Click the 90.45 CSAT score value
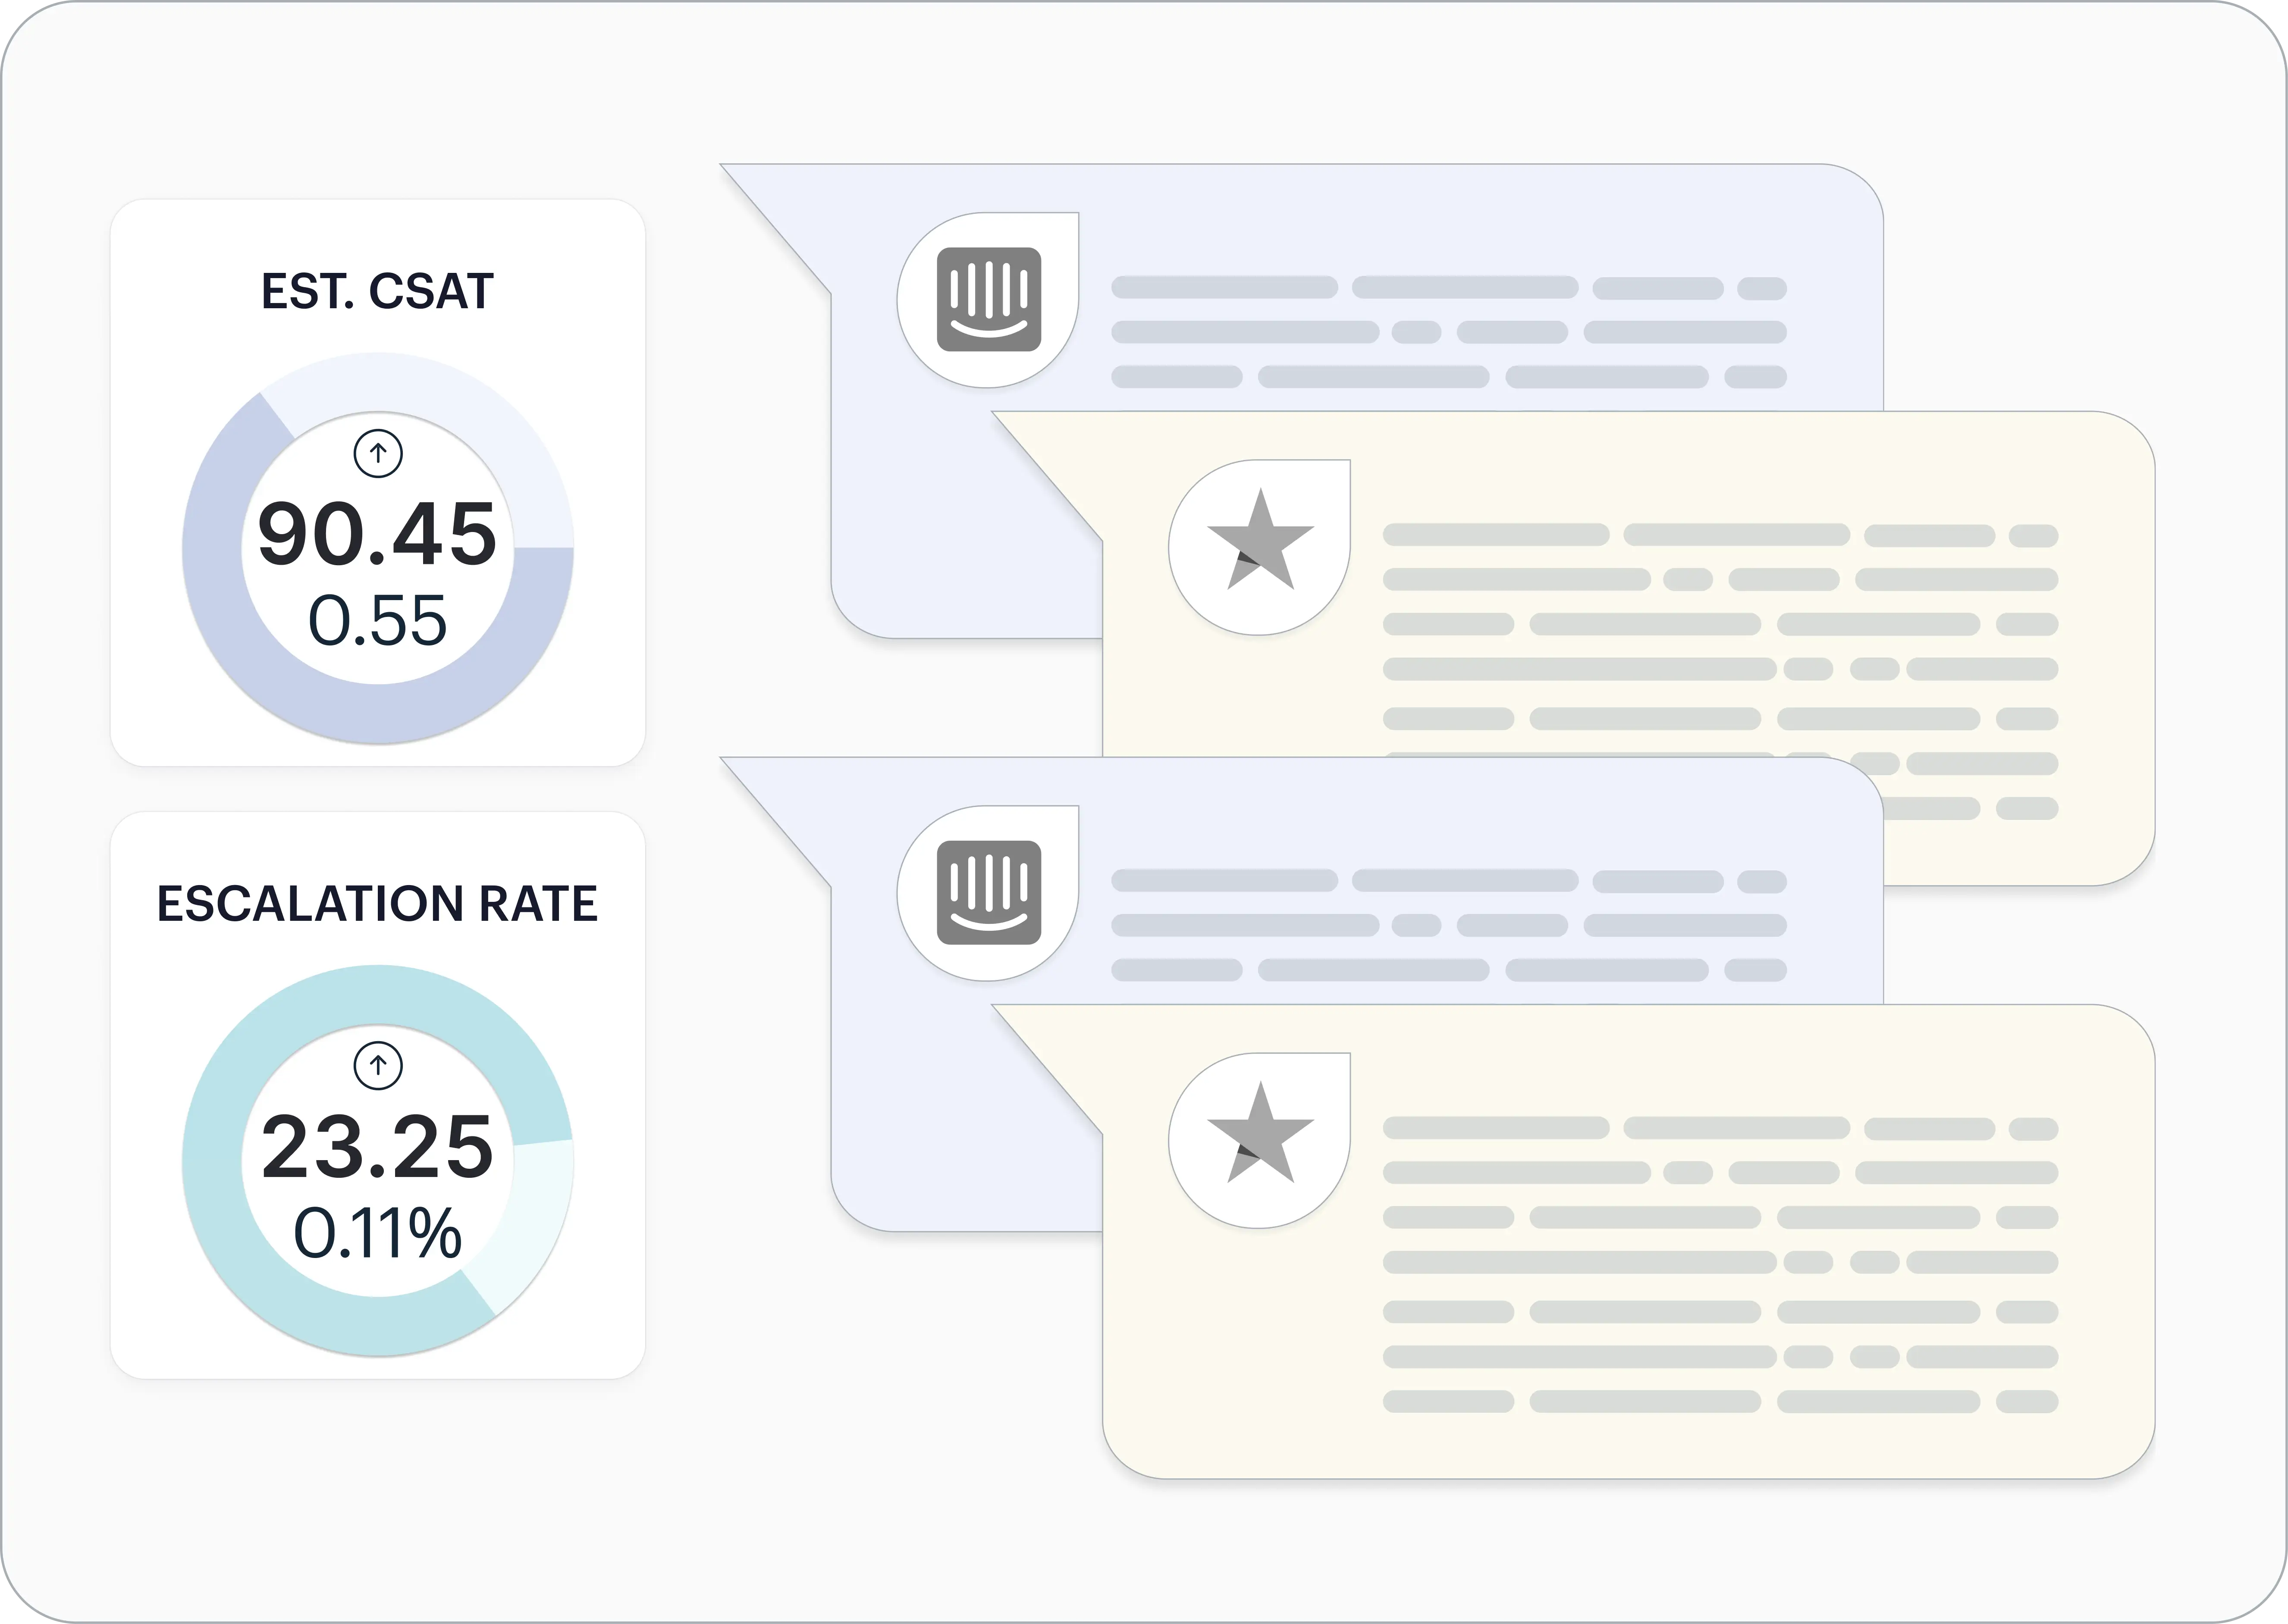The image size is (2288, 1624). (x=377, y=535)
